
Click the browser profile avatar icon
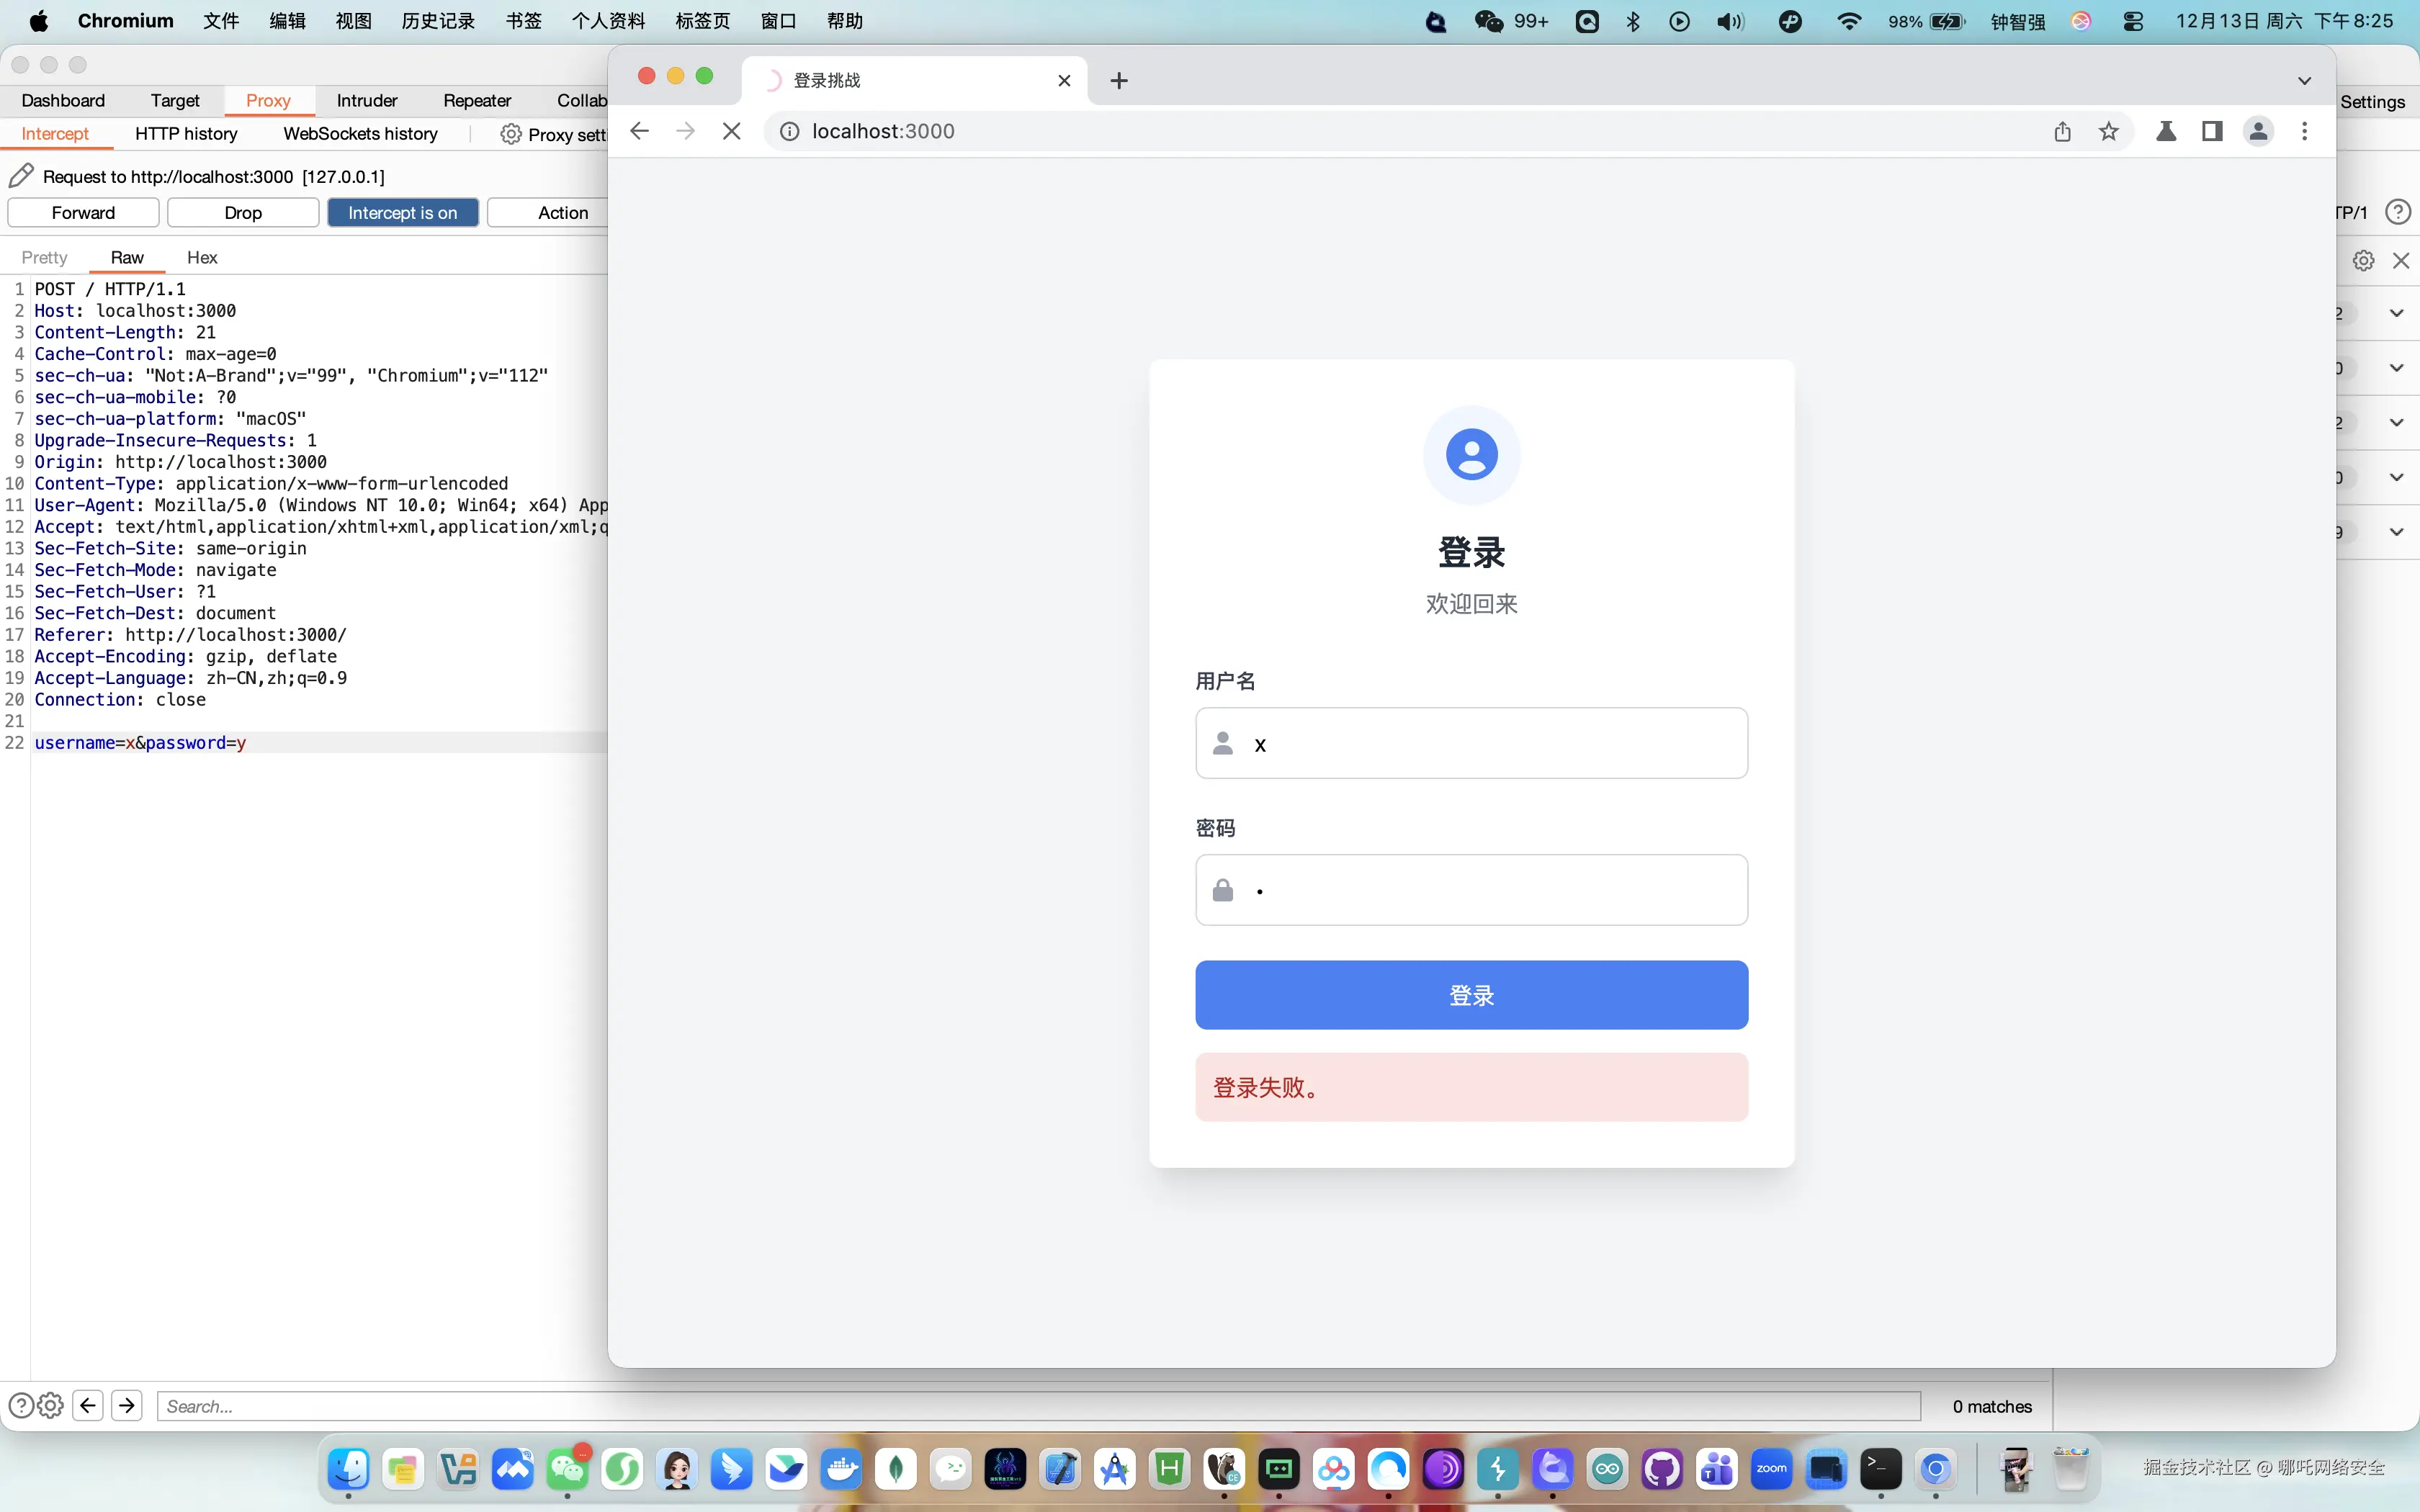[2258, 131]
